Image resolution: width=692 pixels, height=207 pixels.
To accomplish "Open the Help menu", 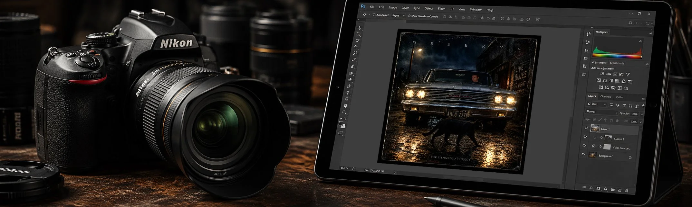I will tap(490, 10).
